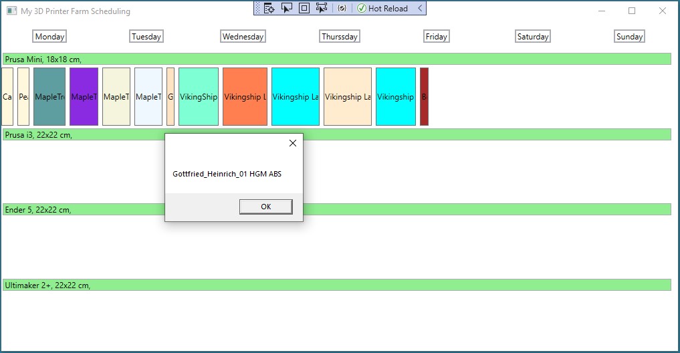
Task: Click the Prusa Mini printer header bar
Action: click(x=336, y=59)
